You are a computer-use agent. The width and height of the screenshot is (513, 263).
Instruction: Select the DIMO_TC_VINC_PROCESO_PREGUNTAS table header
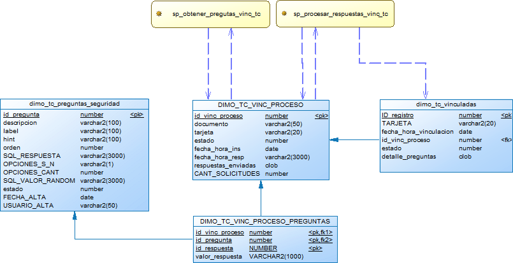click(x=265, y=221)
